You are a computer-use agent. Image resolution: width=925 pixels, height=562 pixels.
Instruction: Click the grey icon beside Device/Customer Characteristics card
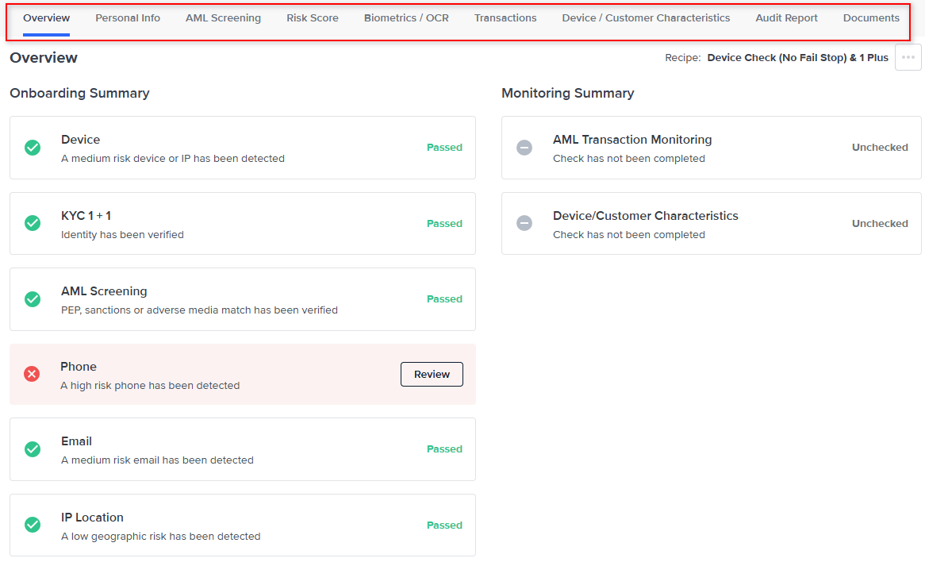pos(524,223)
